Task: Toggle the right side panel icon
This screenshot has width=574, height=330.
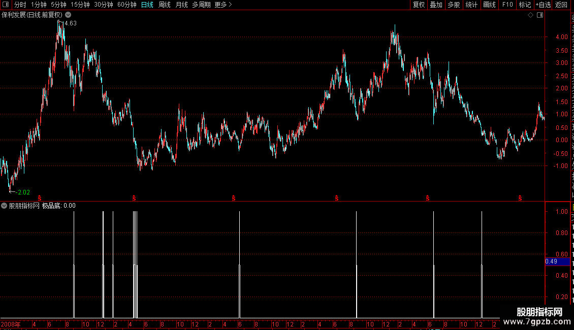Action: [x=540, y=15]
